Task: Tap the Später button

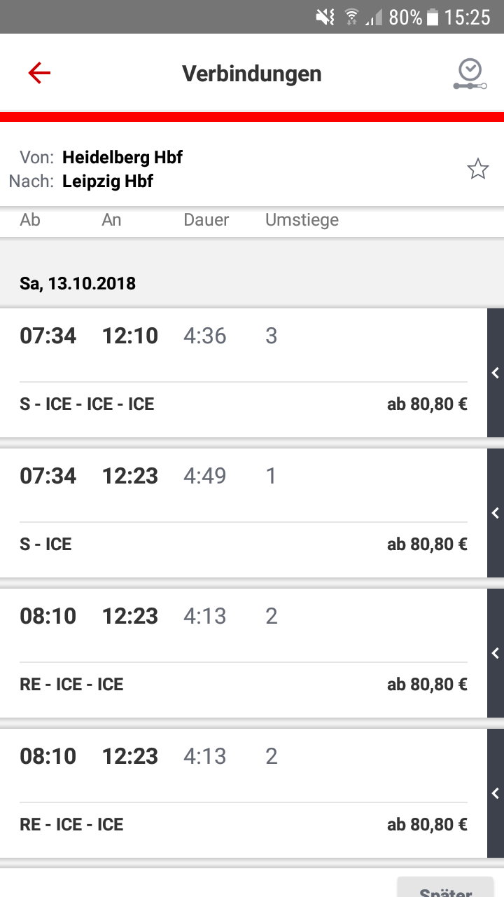Action: [445, 889]
